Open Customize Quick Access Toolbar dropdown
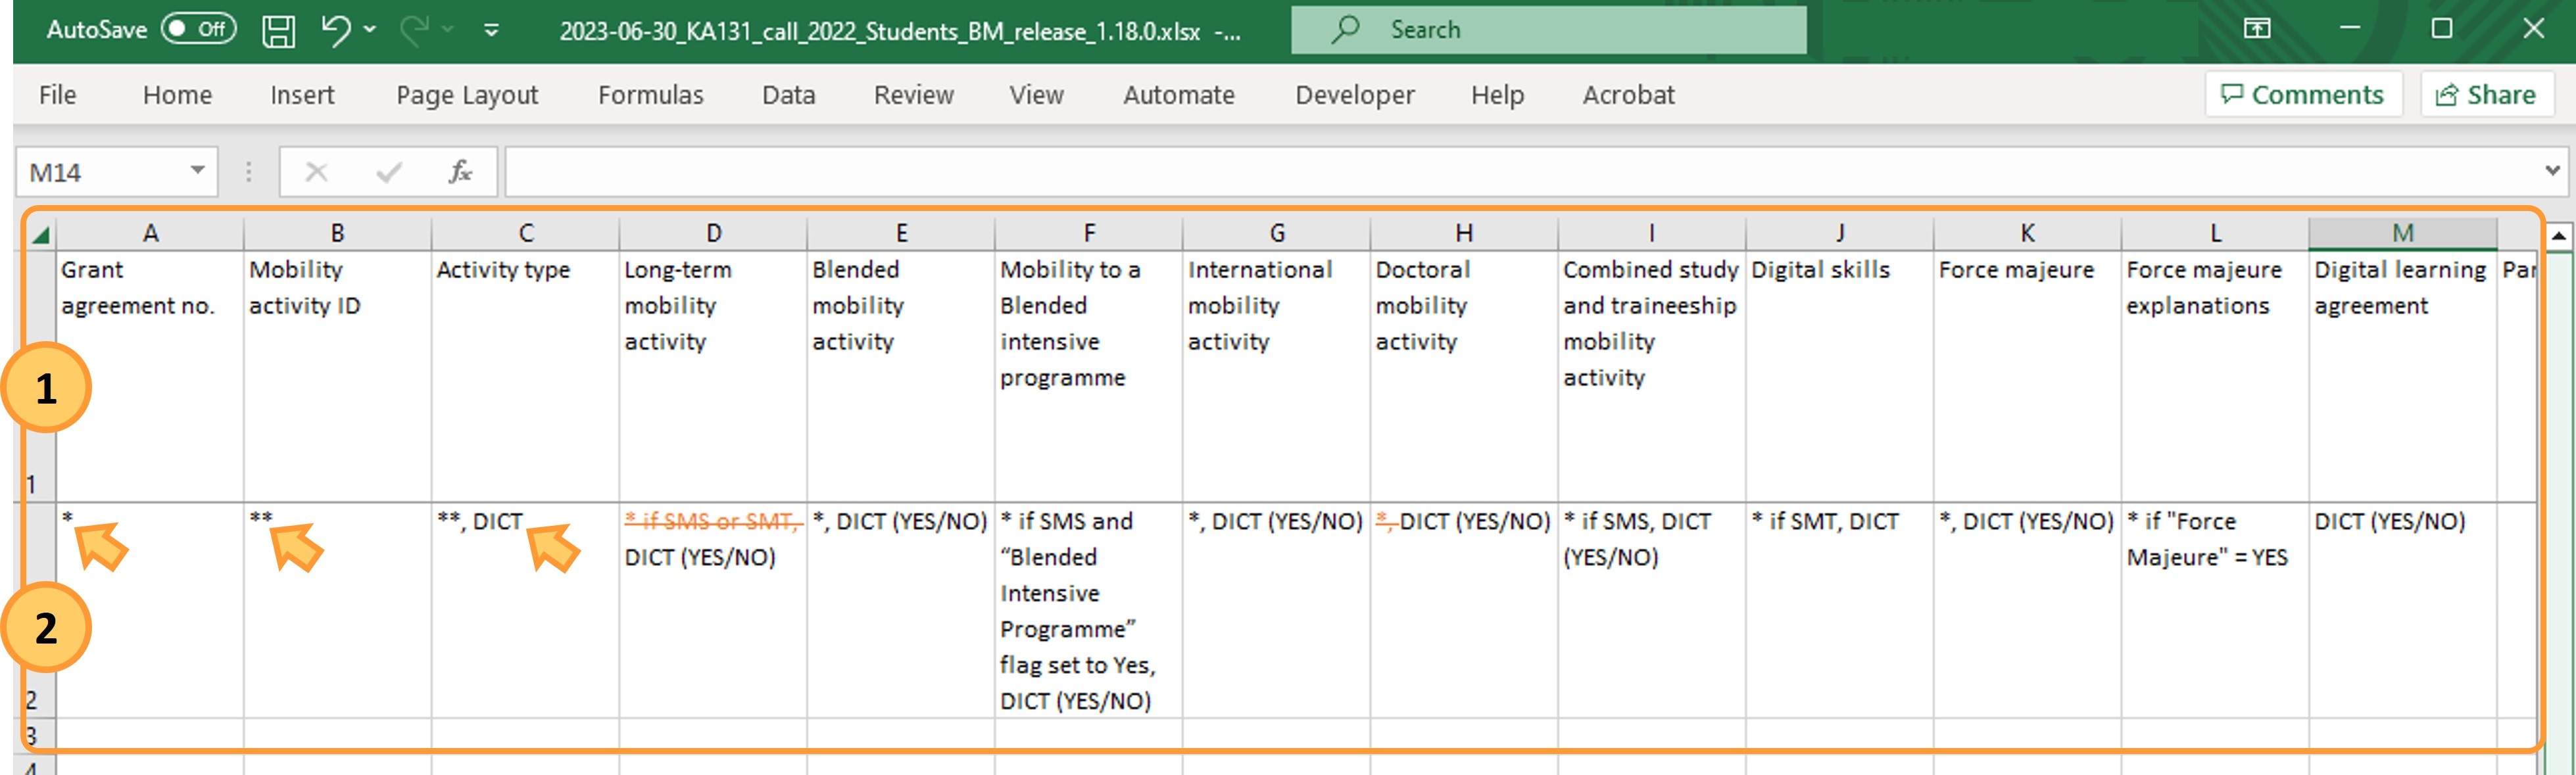Screen dimensions: 2576x775 click(491, 30)
